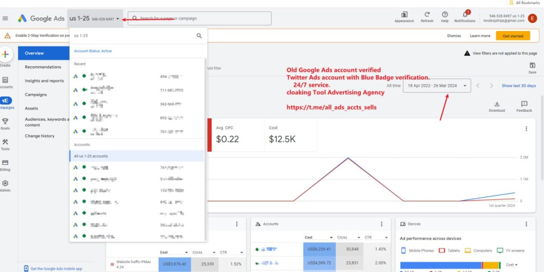This screenshot has width=544, height=272.
Task: Open the Help icon
Action: [x=445, y=15]
